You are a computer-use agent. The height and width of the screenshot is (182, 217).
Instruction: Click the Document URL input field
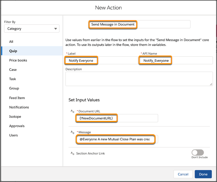tap(117, 118)
